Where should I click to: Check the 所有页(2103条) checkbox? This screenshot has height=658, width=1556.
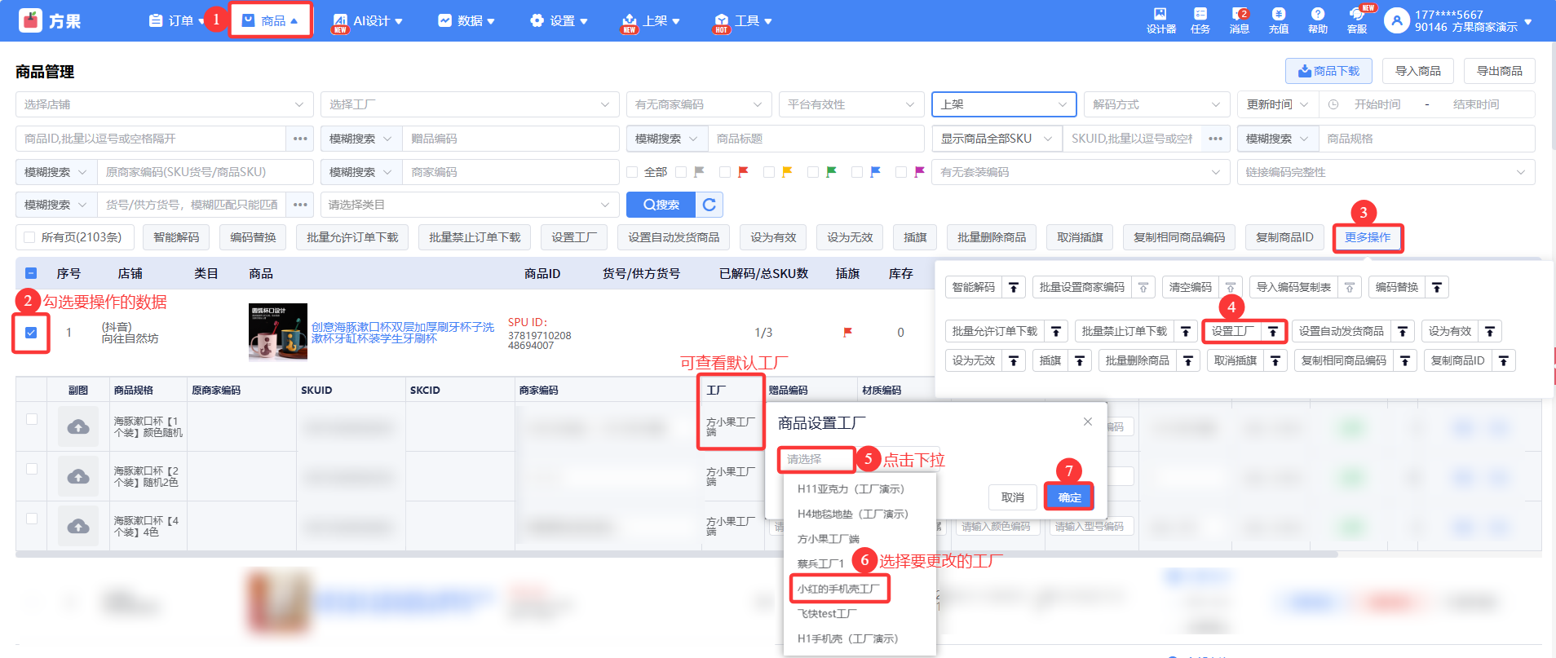tap(29, 237)
